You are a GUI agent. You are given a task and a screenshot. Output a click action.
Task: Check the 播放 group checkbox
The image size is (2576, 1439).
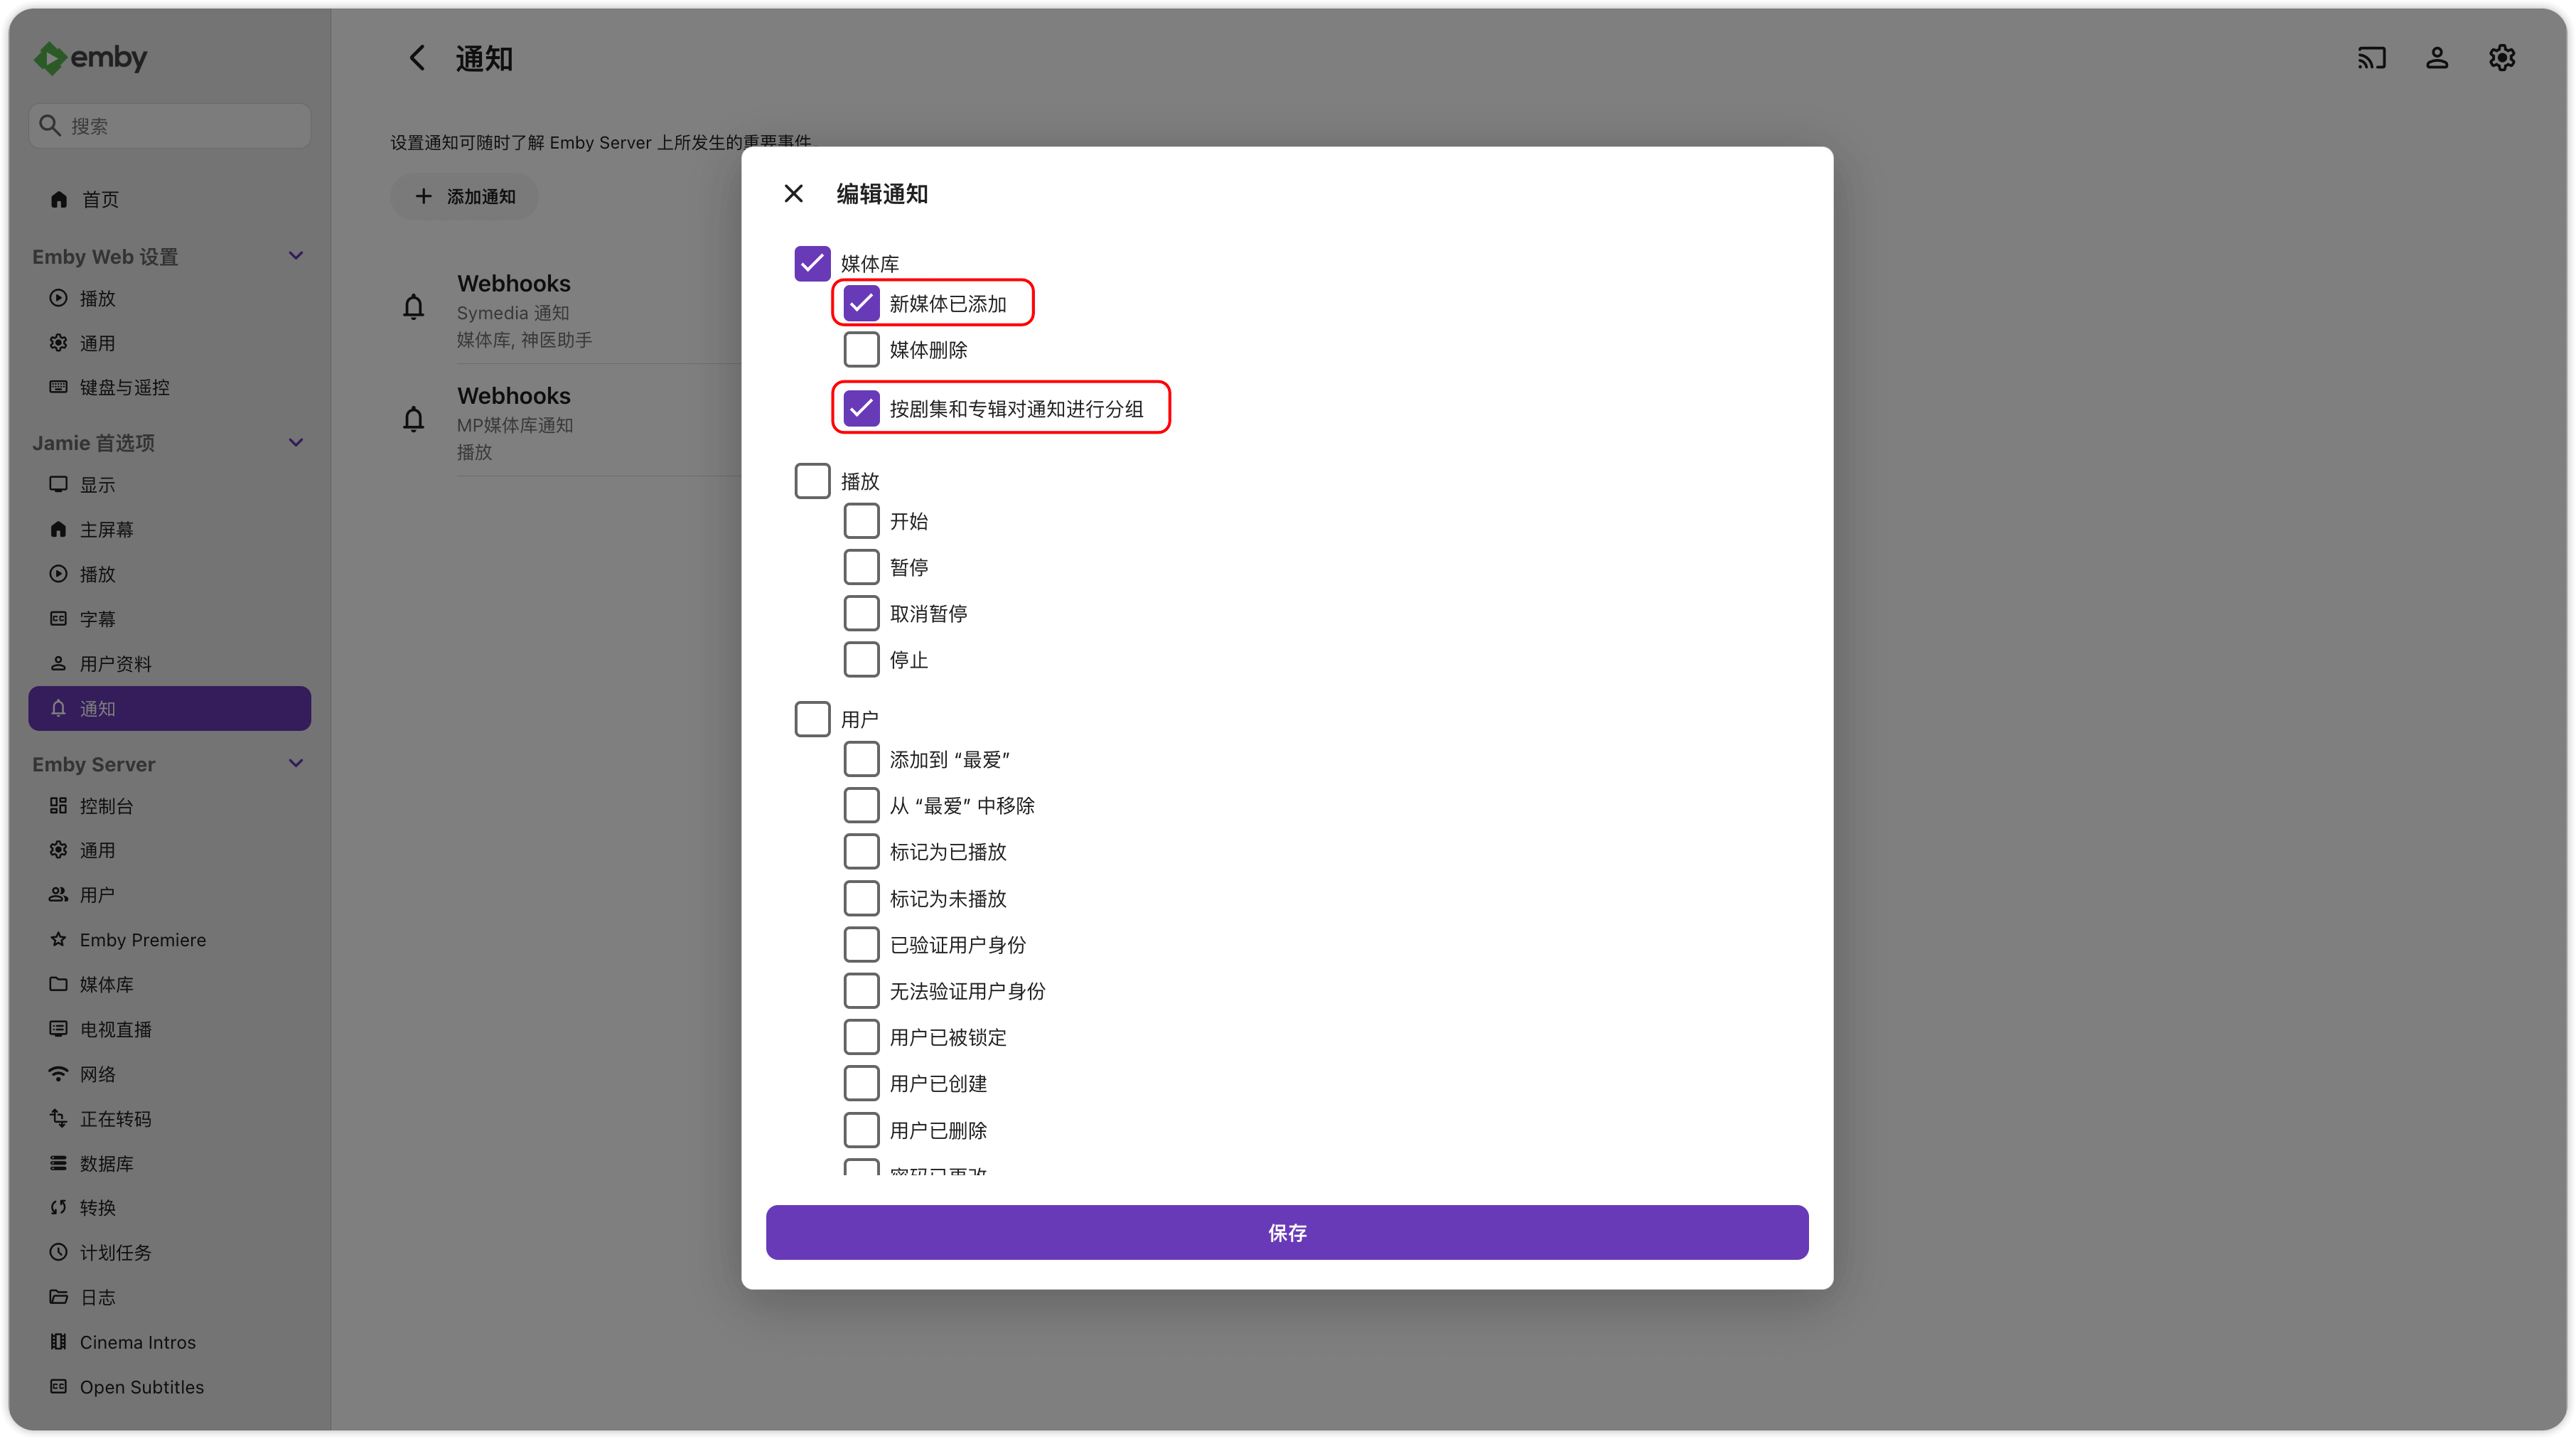(x=812, y=481)
